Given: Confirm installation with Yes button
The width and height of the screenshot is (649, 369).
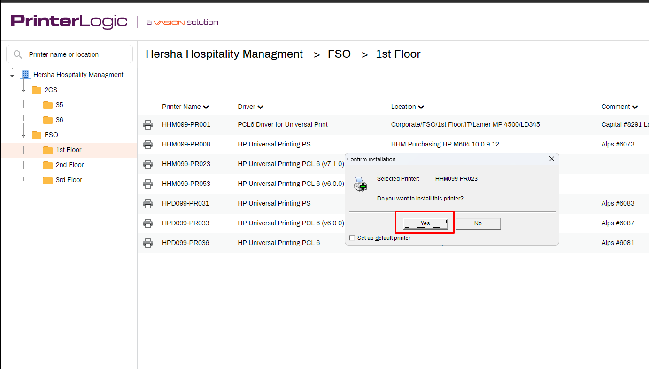Looking at the screenshot, I should 425,223.
